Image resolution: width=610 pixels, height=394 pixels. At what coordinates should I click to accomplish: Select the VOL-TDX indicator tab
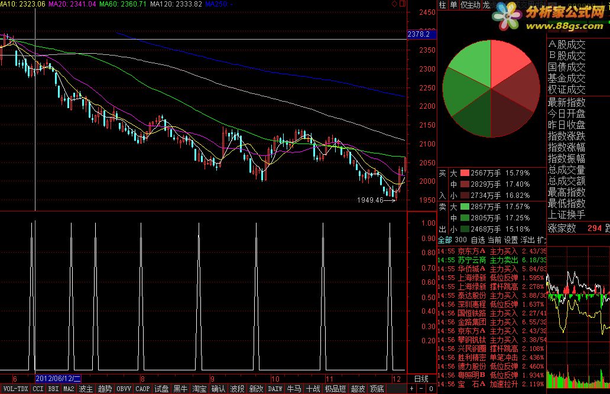(x=15, y=389)
